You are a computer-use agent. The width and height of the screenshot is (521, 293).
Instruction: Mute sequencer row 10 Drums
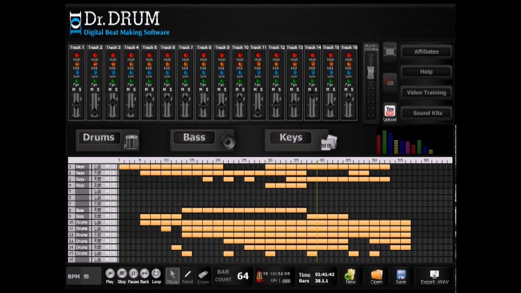pyautogui.click(x=107, y=223)
